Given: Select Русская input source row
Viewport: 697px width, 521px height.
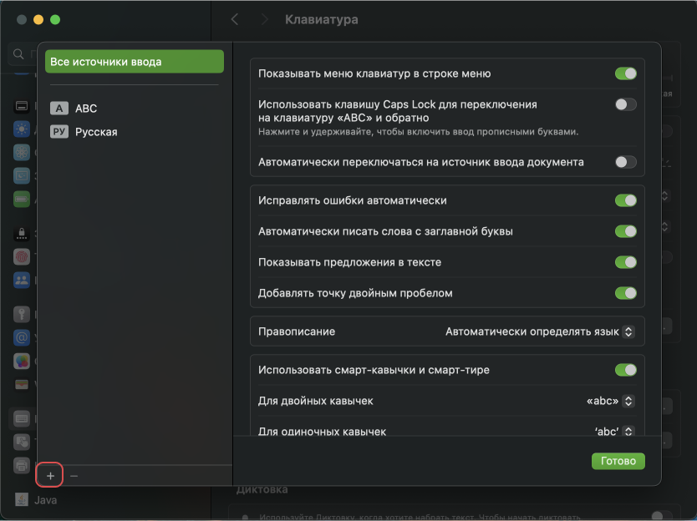Looking at the screenshot, I should (135, 131).
